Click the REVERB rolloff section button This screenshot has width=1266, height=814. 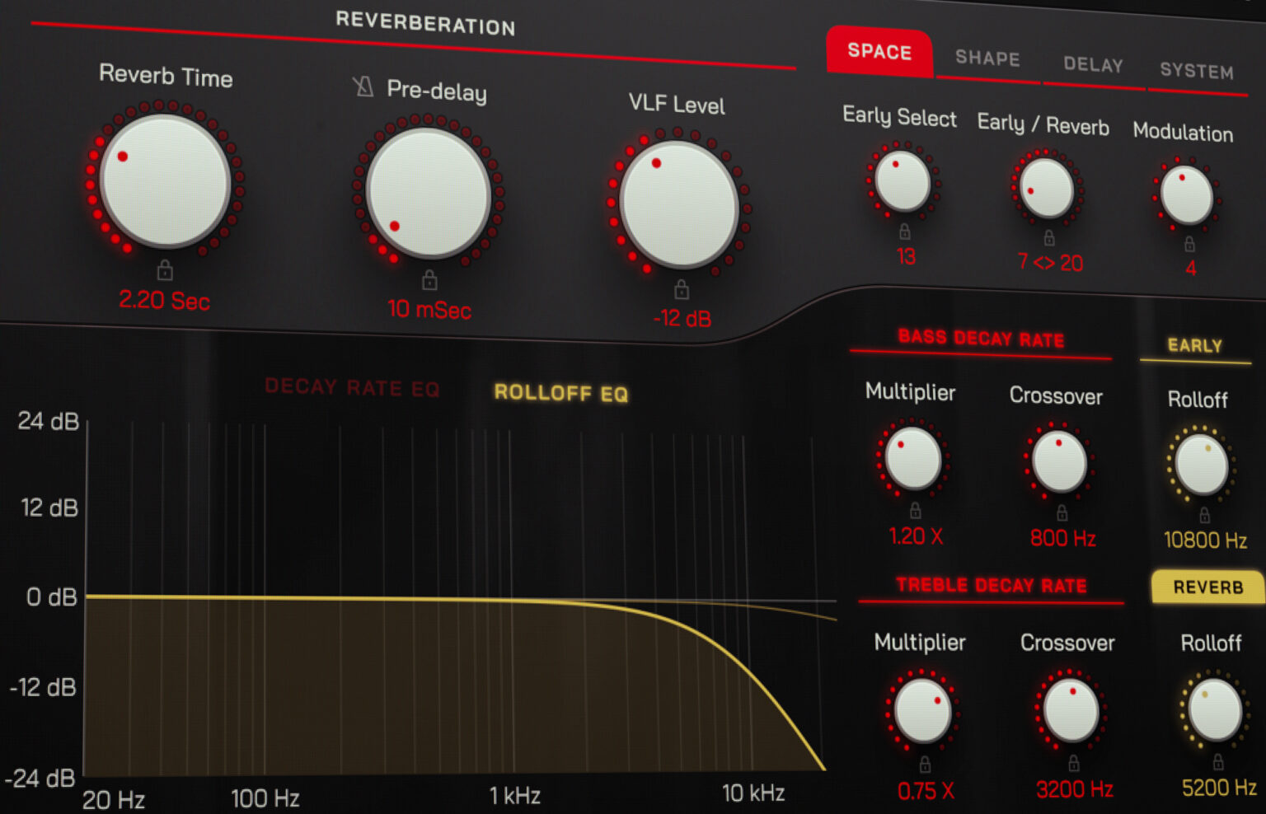1207,587
